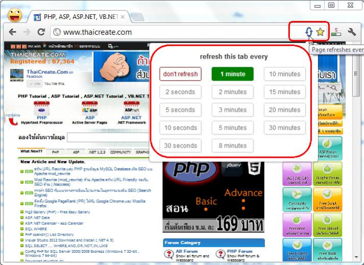Open the SQL WHERE article link
This screenshot has height=265, width=364.
click(x=36, y=229)
